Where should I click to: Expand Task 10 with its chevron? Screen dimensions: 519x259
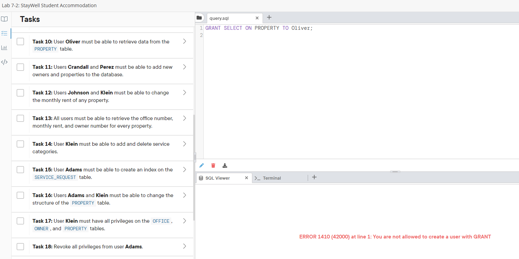pyautogui.click(x=185, y=41)
